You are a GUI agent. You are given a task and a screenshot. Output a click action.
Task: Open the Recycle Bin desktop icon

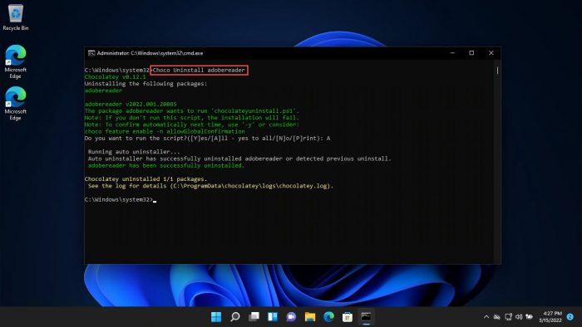tap(15, 17)
